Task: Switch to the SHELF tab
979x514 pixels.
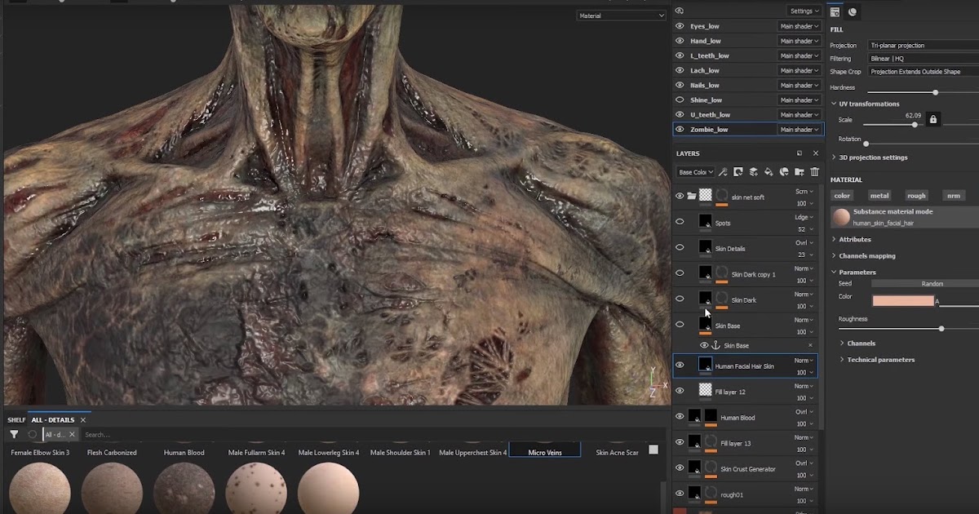Action: (15, 419)
